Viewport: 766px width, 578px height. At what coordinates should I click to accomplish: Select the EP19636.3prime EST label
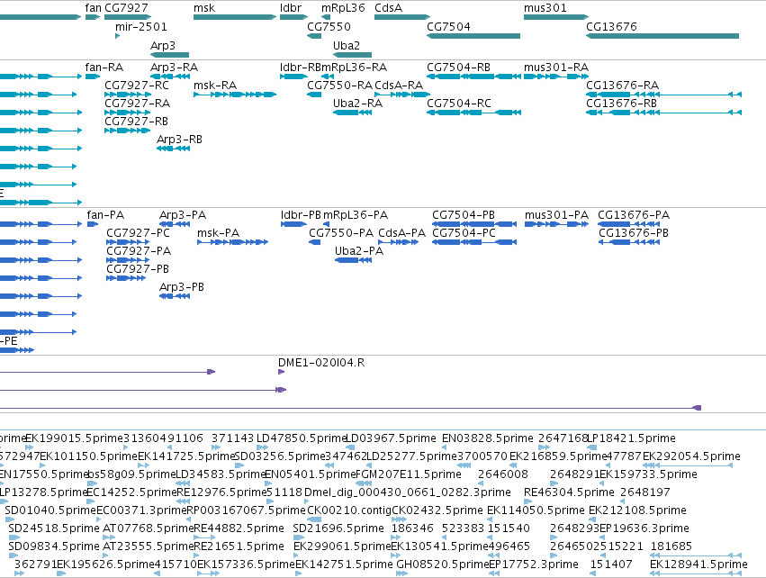644,528
